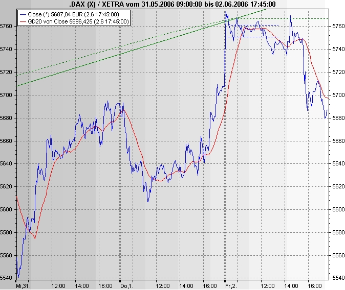Click the Mi,31. date axis label

23,286
